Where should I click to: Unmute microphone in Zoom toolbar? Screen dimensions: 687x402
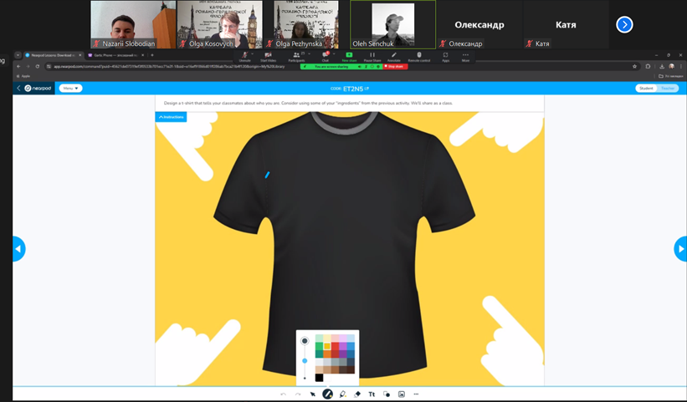pyautogui.click(x=244, y=57)
